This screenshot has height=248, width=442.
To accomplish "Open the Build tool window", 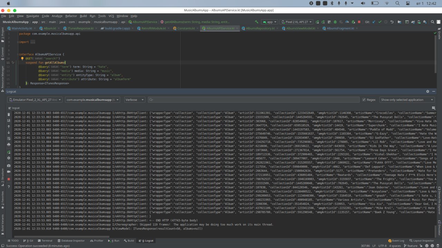I will (x=129, y=241).
